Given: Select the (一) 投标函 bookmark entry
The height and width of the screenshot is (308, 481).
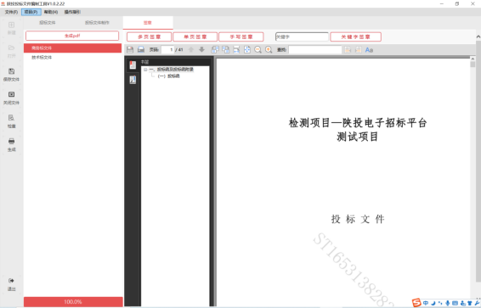Looking at the screenshot, I should pos(168,76).
